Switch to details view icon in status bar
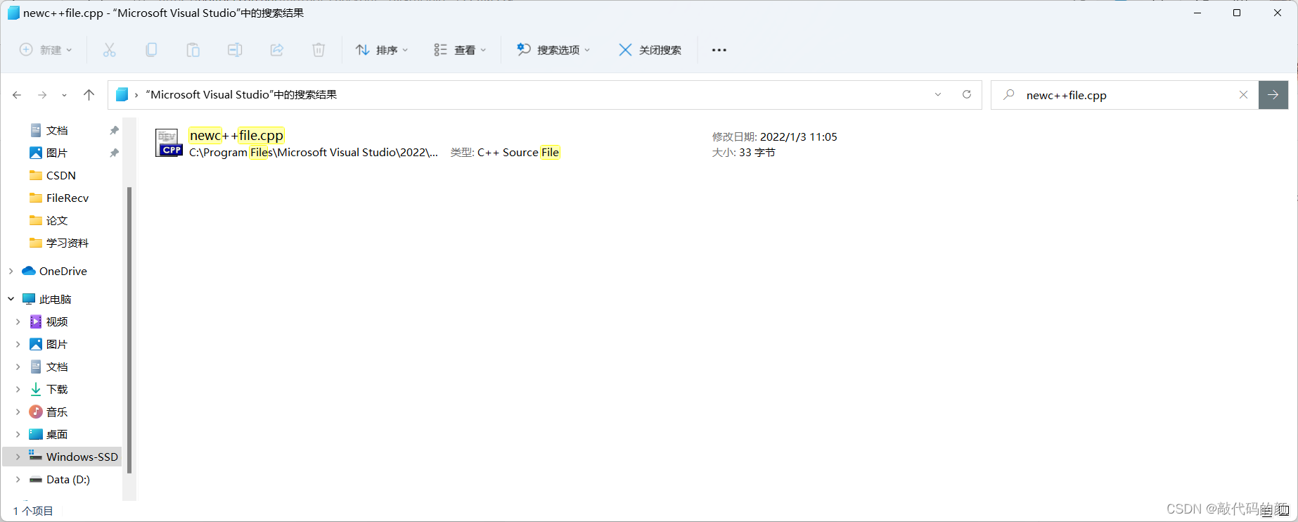 (x=1266, y=511)
